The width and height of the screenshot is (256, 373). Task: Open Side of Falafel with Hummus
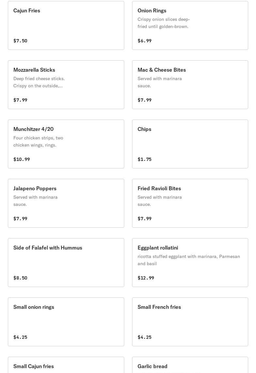pyautogui.click(x=66, y=263)
